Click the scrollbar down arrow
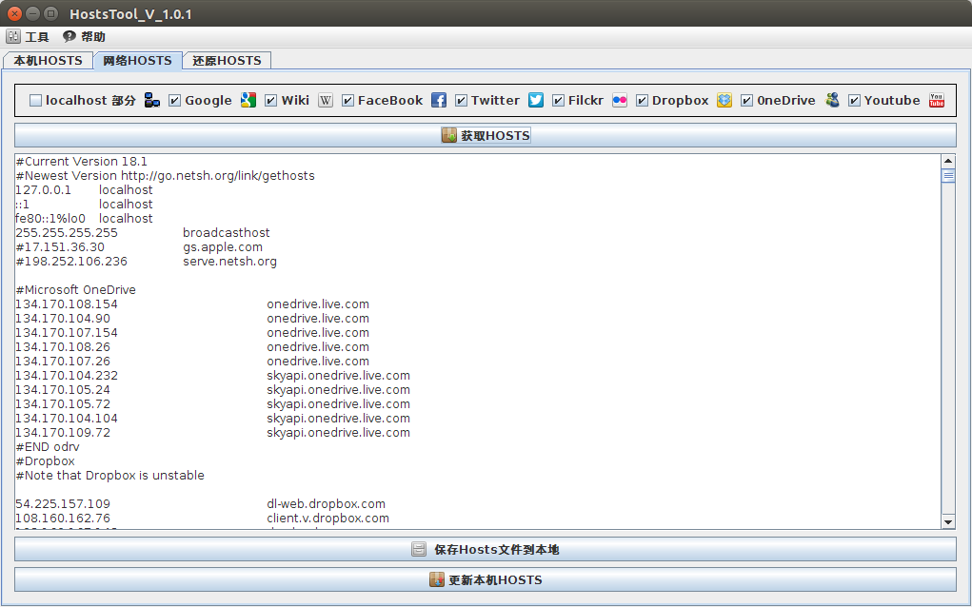The width and height of the screenshot is (972, 607). [x=948, y=521]
